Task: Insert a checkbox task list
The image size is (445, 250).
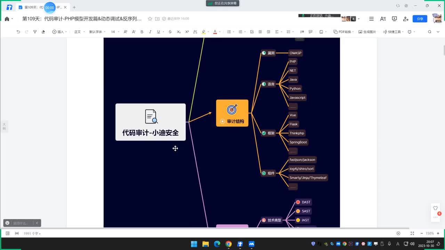Action: (252, 32)
